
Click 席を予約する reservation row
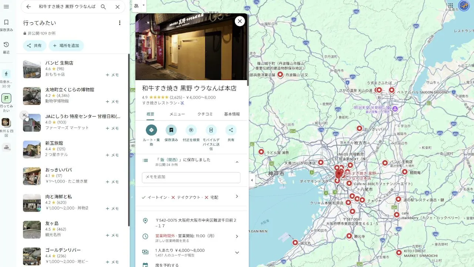click(191, 264)
